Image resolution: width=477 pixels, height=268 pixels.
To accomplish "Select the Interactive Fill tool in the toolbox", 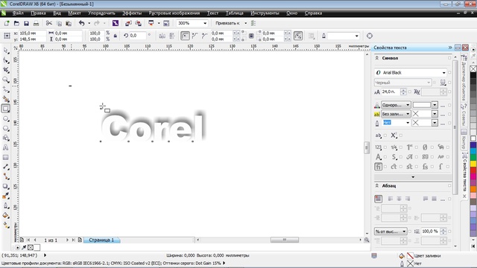I will (6, 225).
